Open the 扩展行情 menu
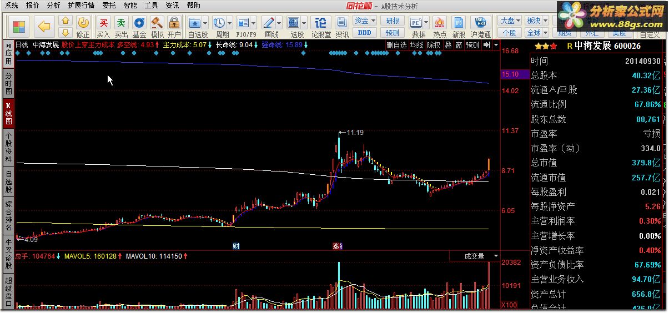This screenshot has width=669, height=313. tap(81, 6)
